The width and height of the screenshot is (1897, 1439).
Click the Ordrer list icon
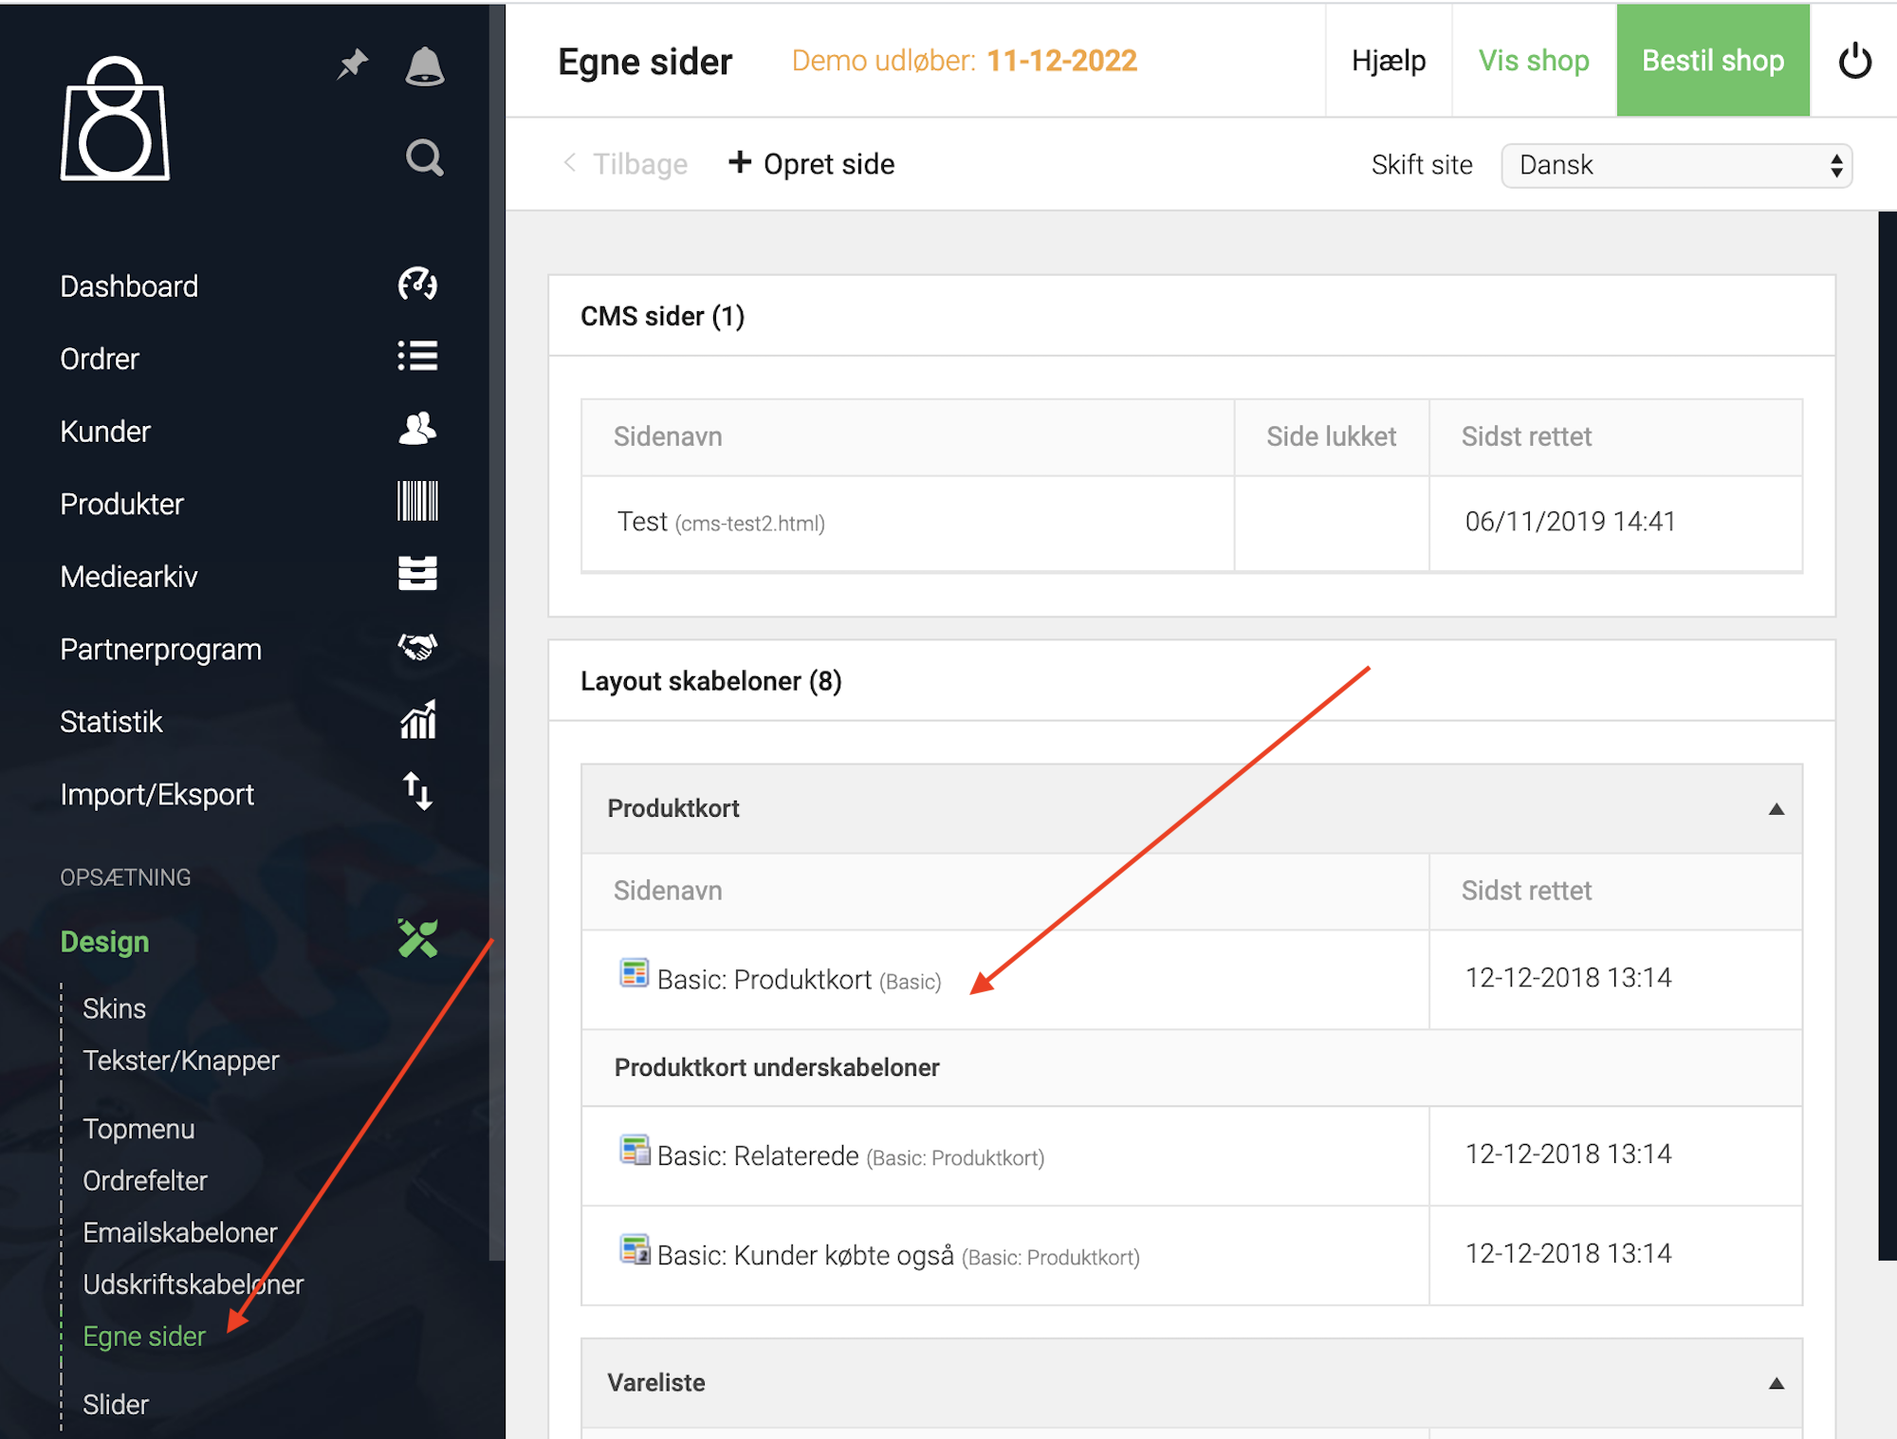417,357
